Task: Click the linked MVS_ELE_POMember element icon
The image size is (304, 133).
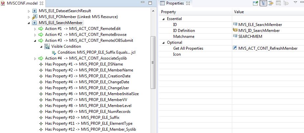Action: point(34,17)
